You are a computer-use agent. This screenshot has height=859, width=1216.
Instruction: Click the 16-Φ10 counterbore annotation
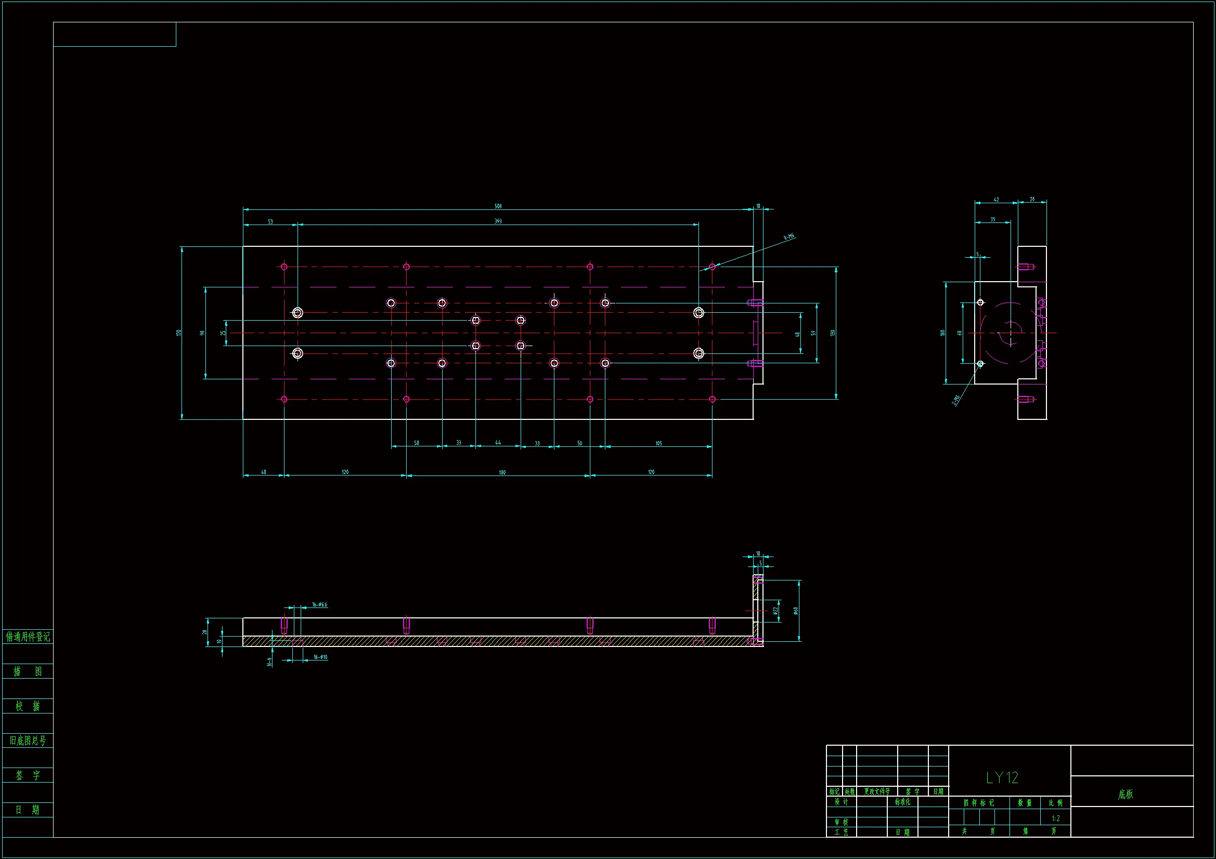320,657
